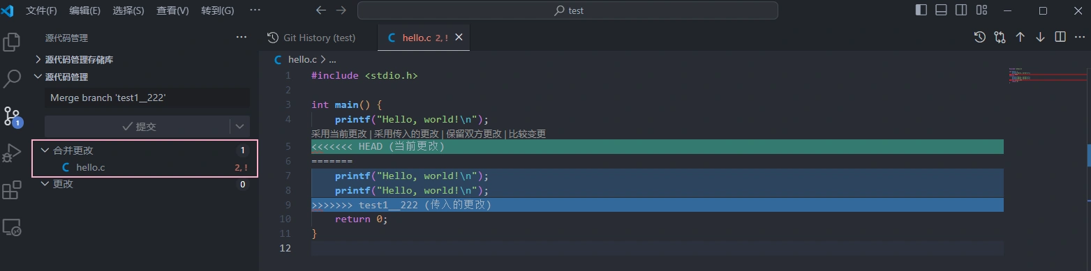Click line number 5 in gutter
Viewport: 1091px width, 271px height.
point(288,147)
